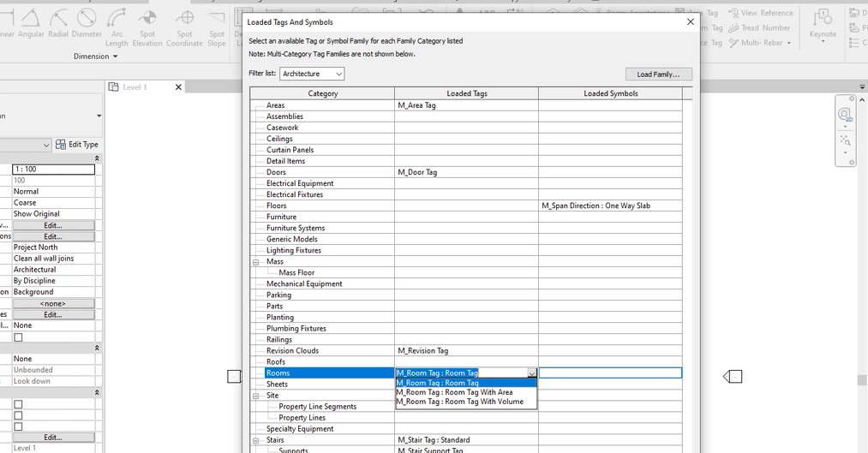The width and height of the screenshot is (868, 453).
Task: Select the Revision Clouds category row
Action: [x=322, y=351]
